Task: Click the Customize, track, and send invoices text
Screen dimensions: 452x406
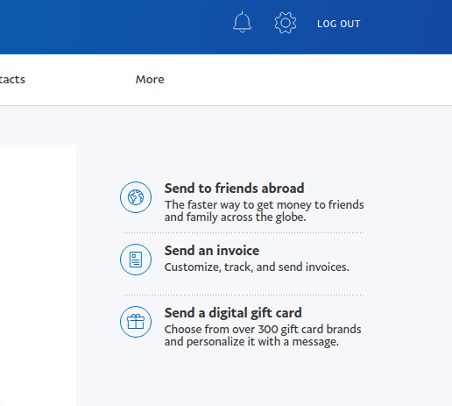Action: [257, 267]
